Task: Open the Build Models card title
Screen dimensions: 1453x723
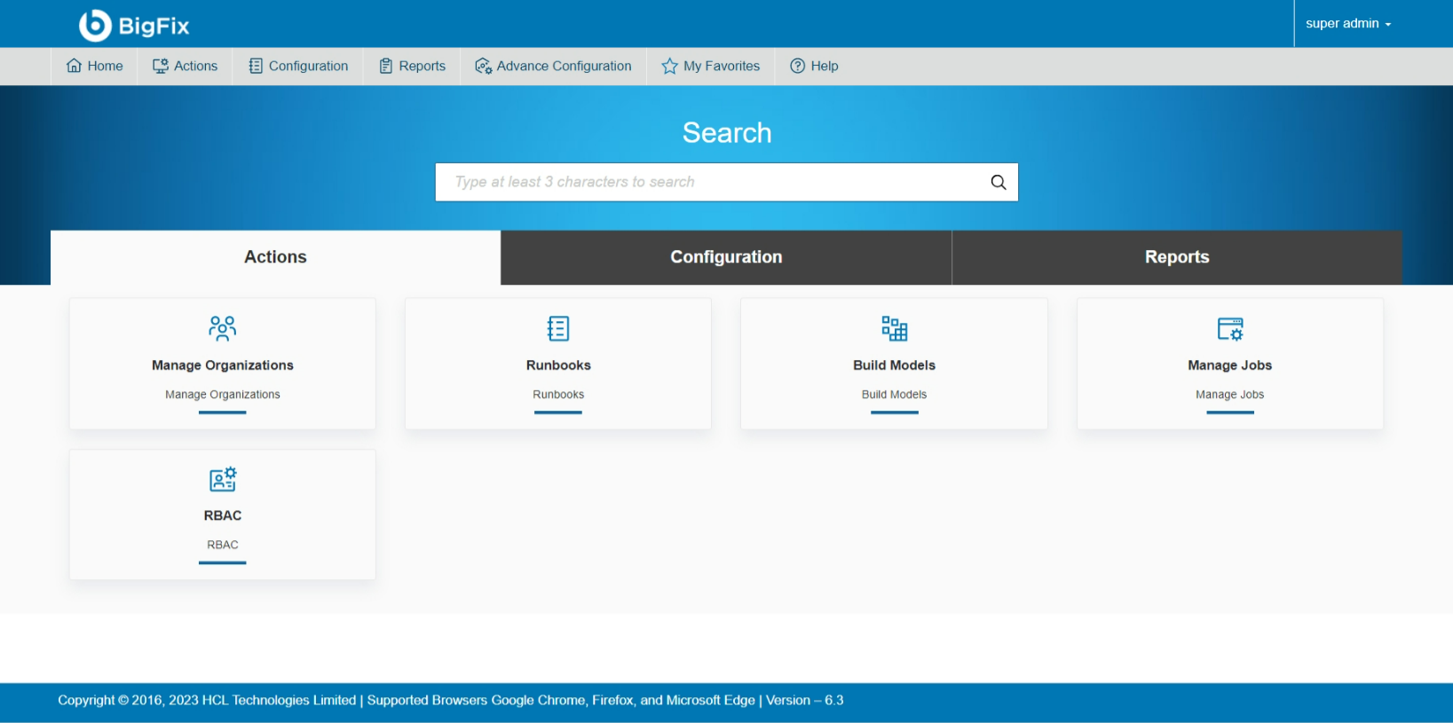Action: click(x=895, y=365)
